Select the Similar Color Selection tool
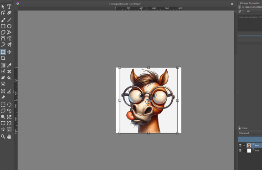This screenshot has height=170, width=262. [x=9, y=117]
